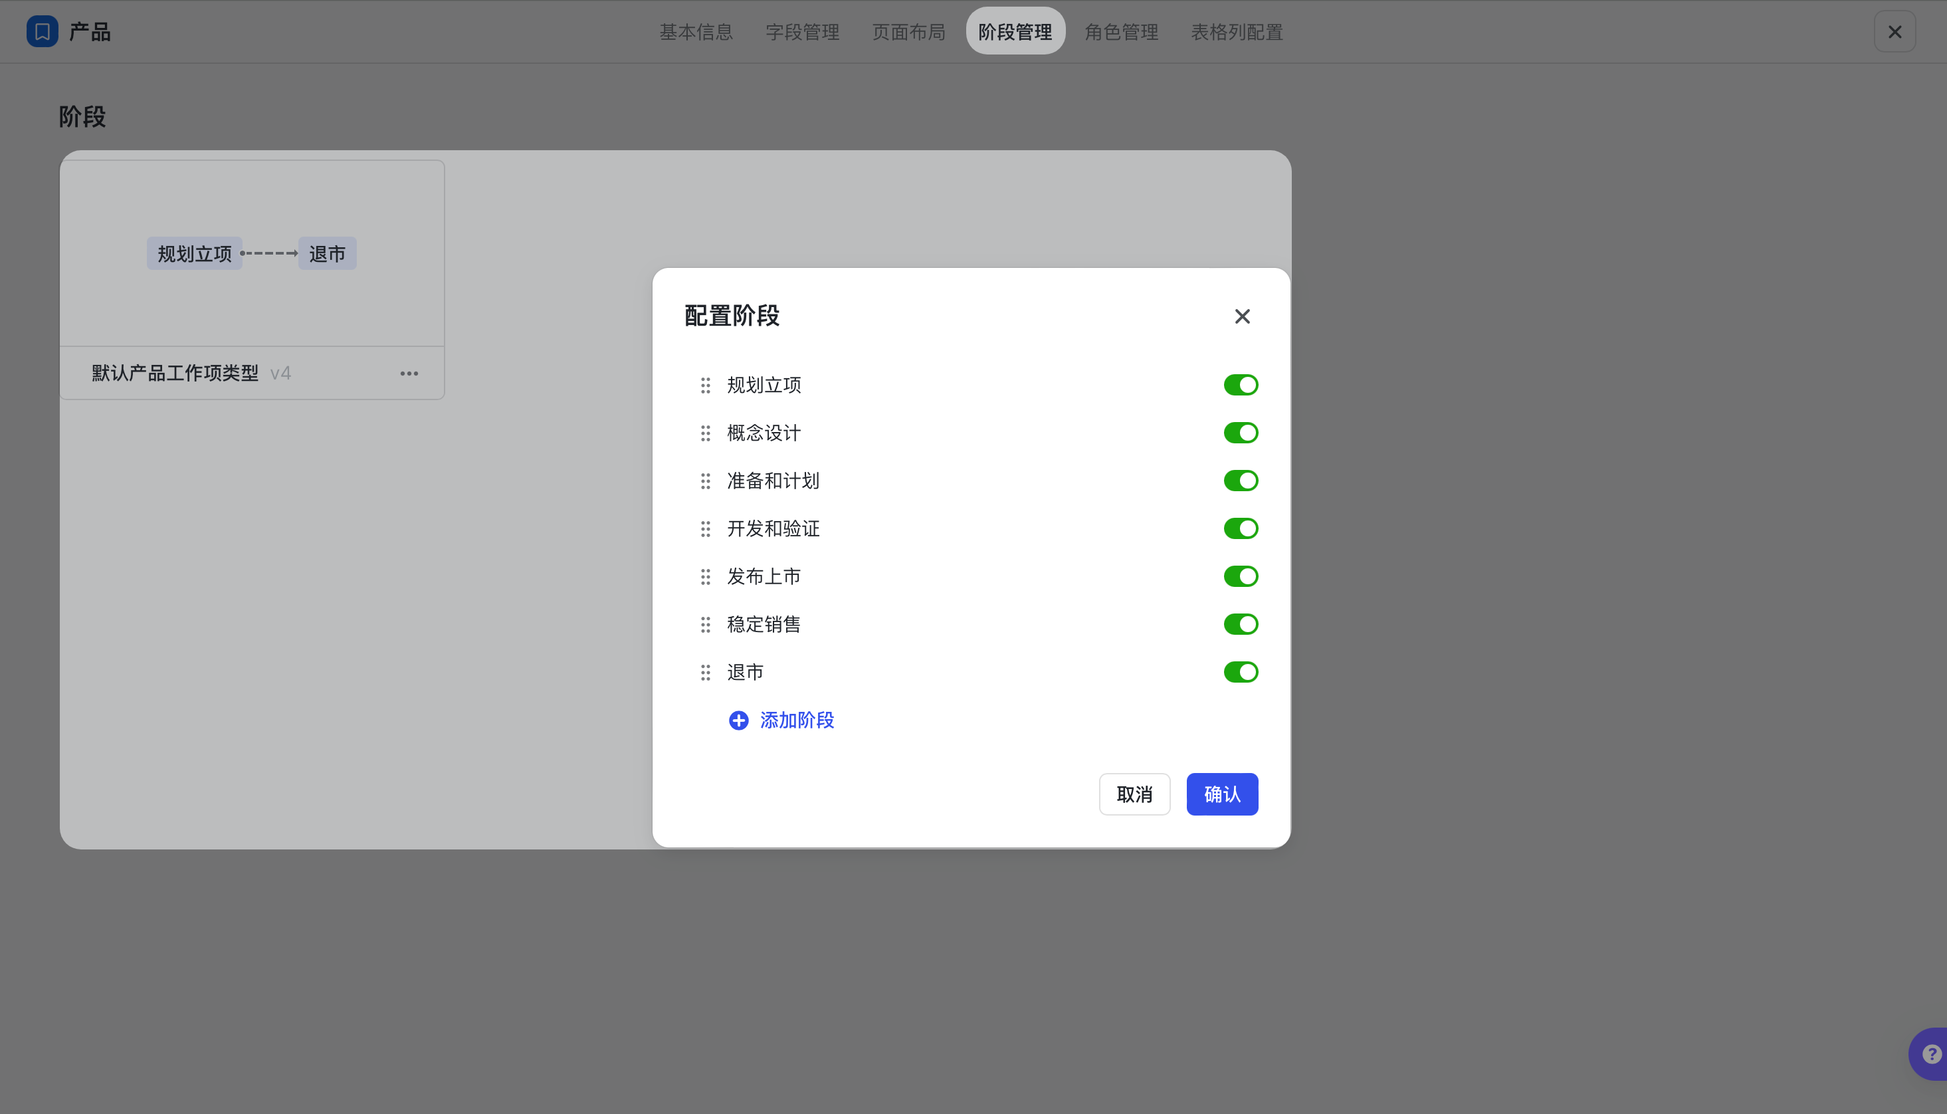1947x1114 pixels.
Task: Open the 基本信息 tab
Action: coord(696,31)
